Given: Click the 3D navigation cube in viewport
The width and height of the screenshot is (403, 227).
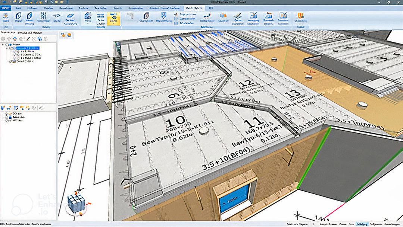Looking at the screenshot, I should (76, 203).
